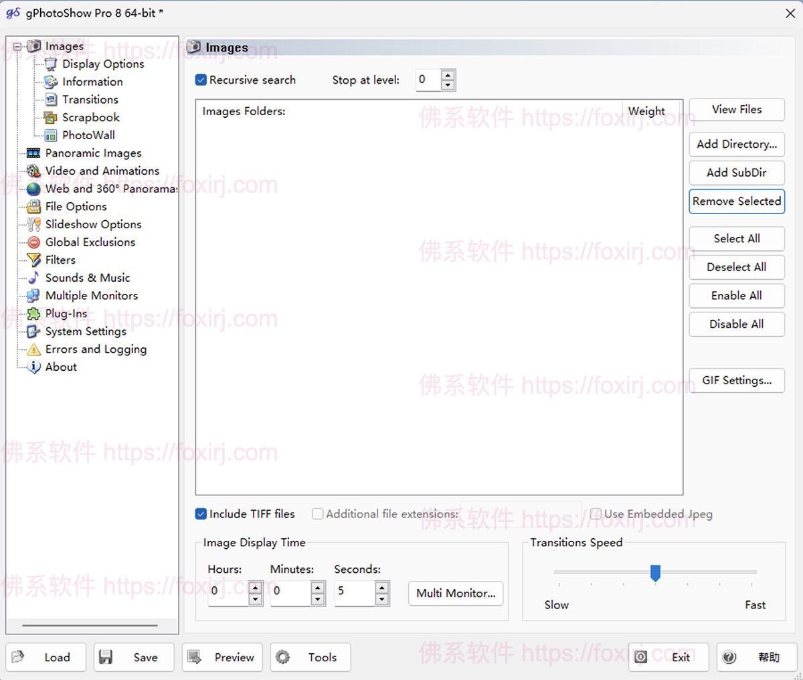The image size is (803, 680).
Task: Click the Add Directory button
Action: point(736,145)
